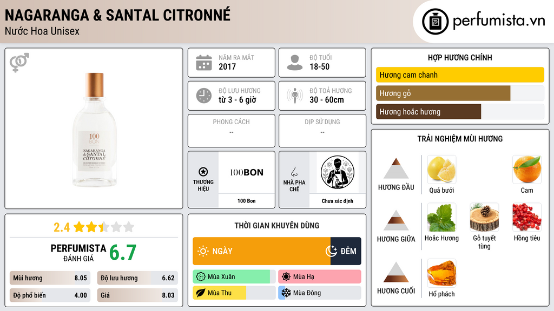
Task: Click the nose icon above Nhà pha chế
Action: coord(294,172)
